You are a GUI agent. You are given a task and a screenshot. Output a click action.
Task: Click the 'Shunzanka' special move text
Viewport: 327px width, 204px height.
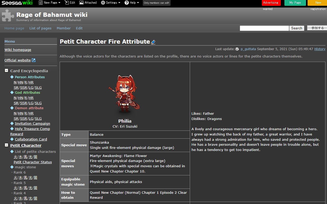pos(99,142)
